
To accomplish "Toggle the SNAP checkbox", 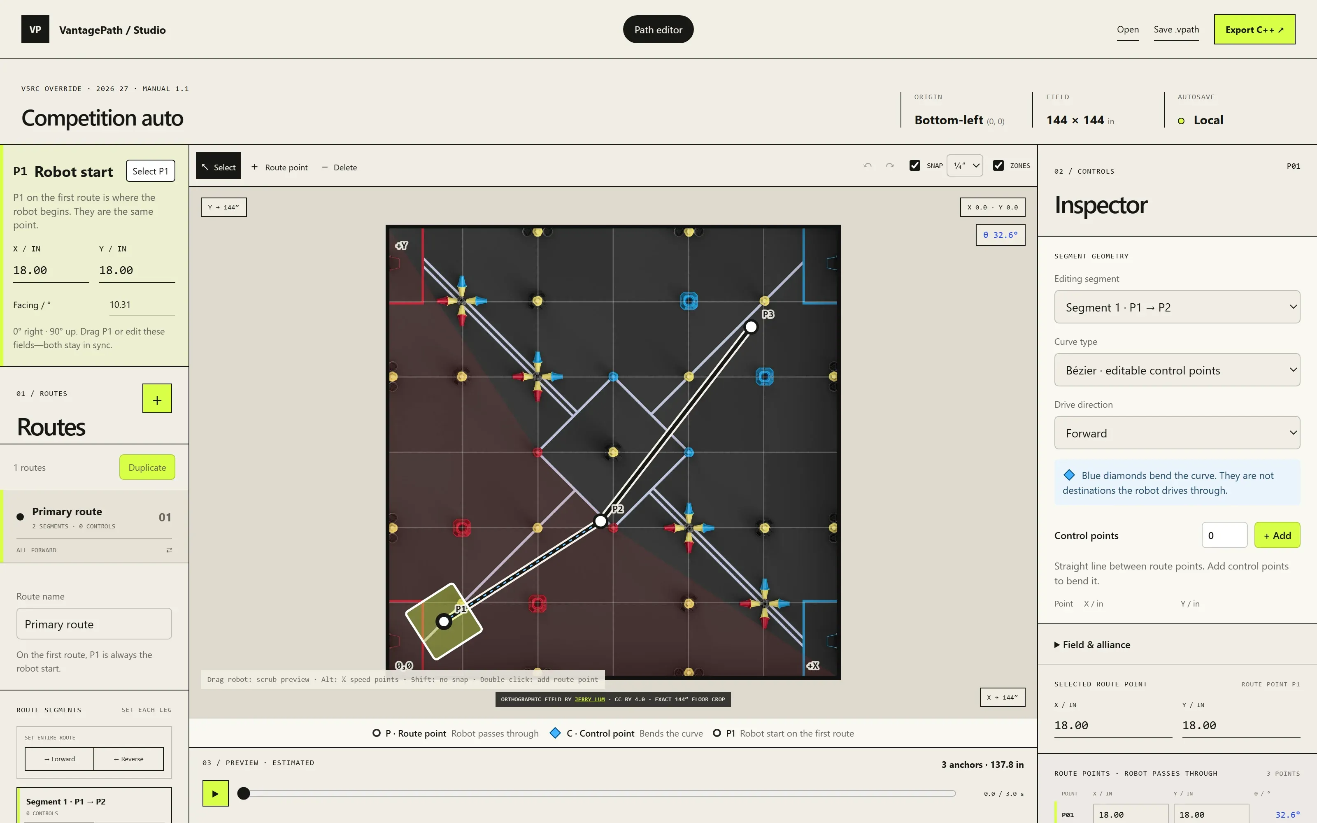I will click(x=915, y=165).
